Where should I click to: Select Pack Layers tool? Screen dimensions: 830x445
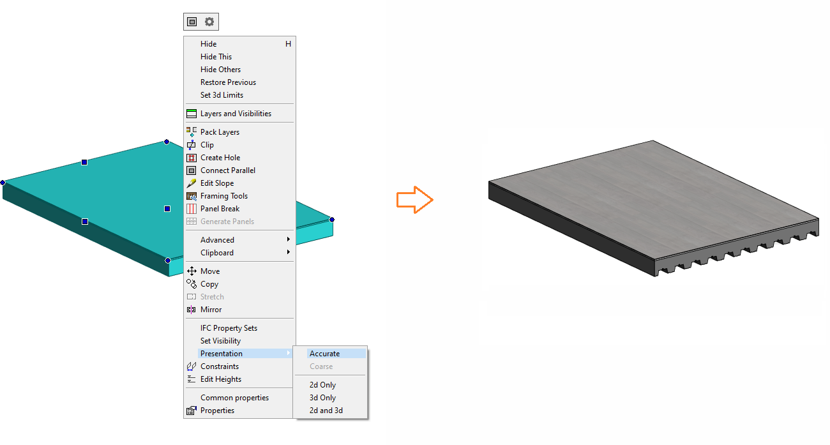(220, 132)
